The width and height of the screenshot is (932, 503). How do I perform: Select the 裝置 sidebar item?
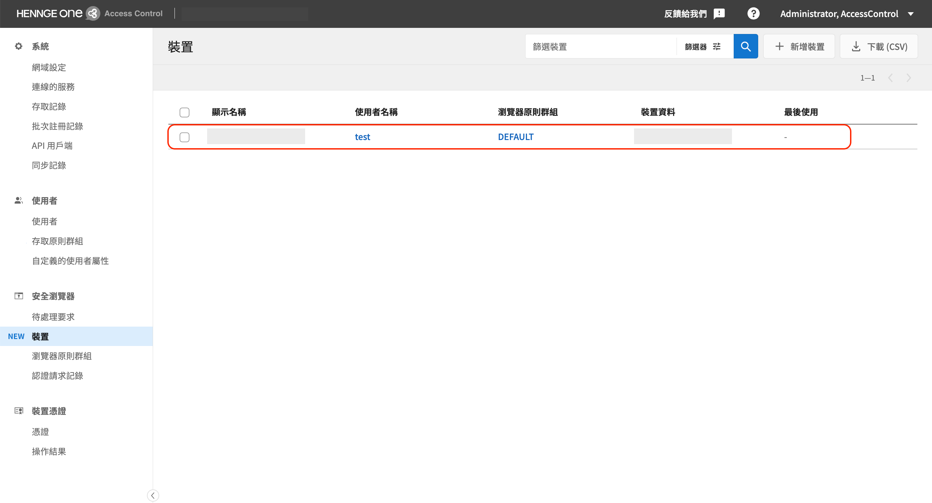[x=76, y=336]
